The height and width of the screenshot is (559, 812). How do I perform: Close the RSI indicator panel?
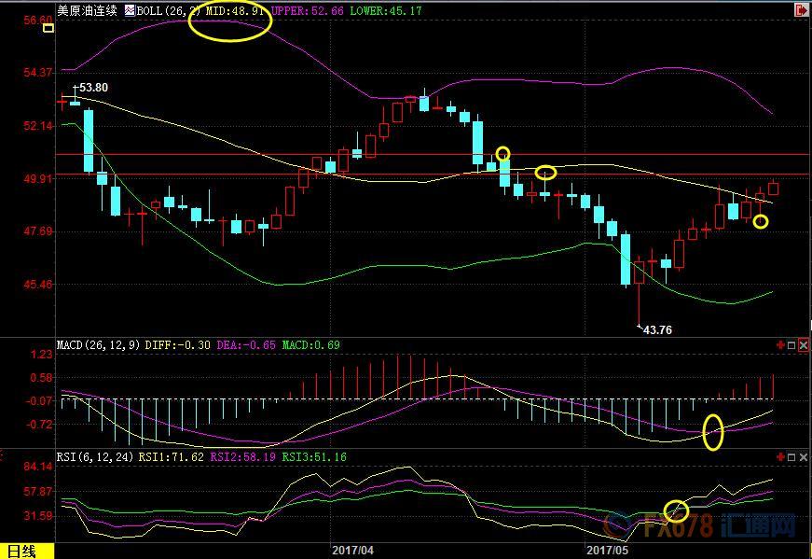804,457
